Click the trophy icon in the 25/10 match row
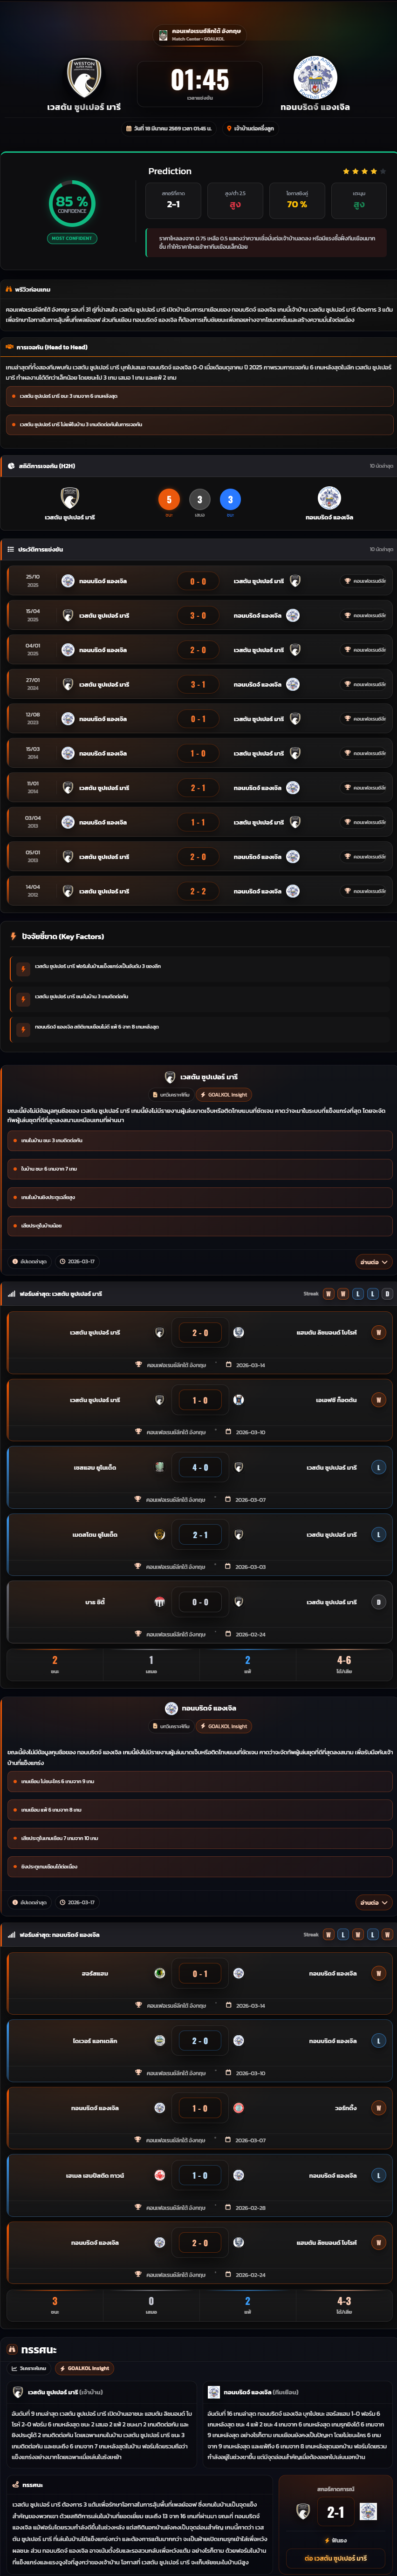This screenshot has height=2576, width=397. (x=347, y=581)
